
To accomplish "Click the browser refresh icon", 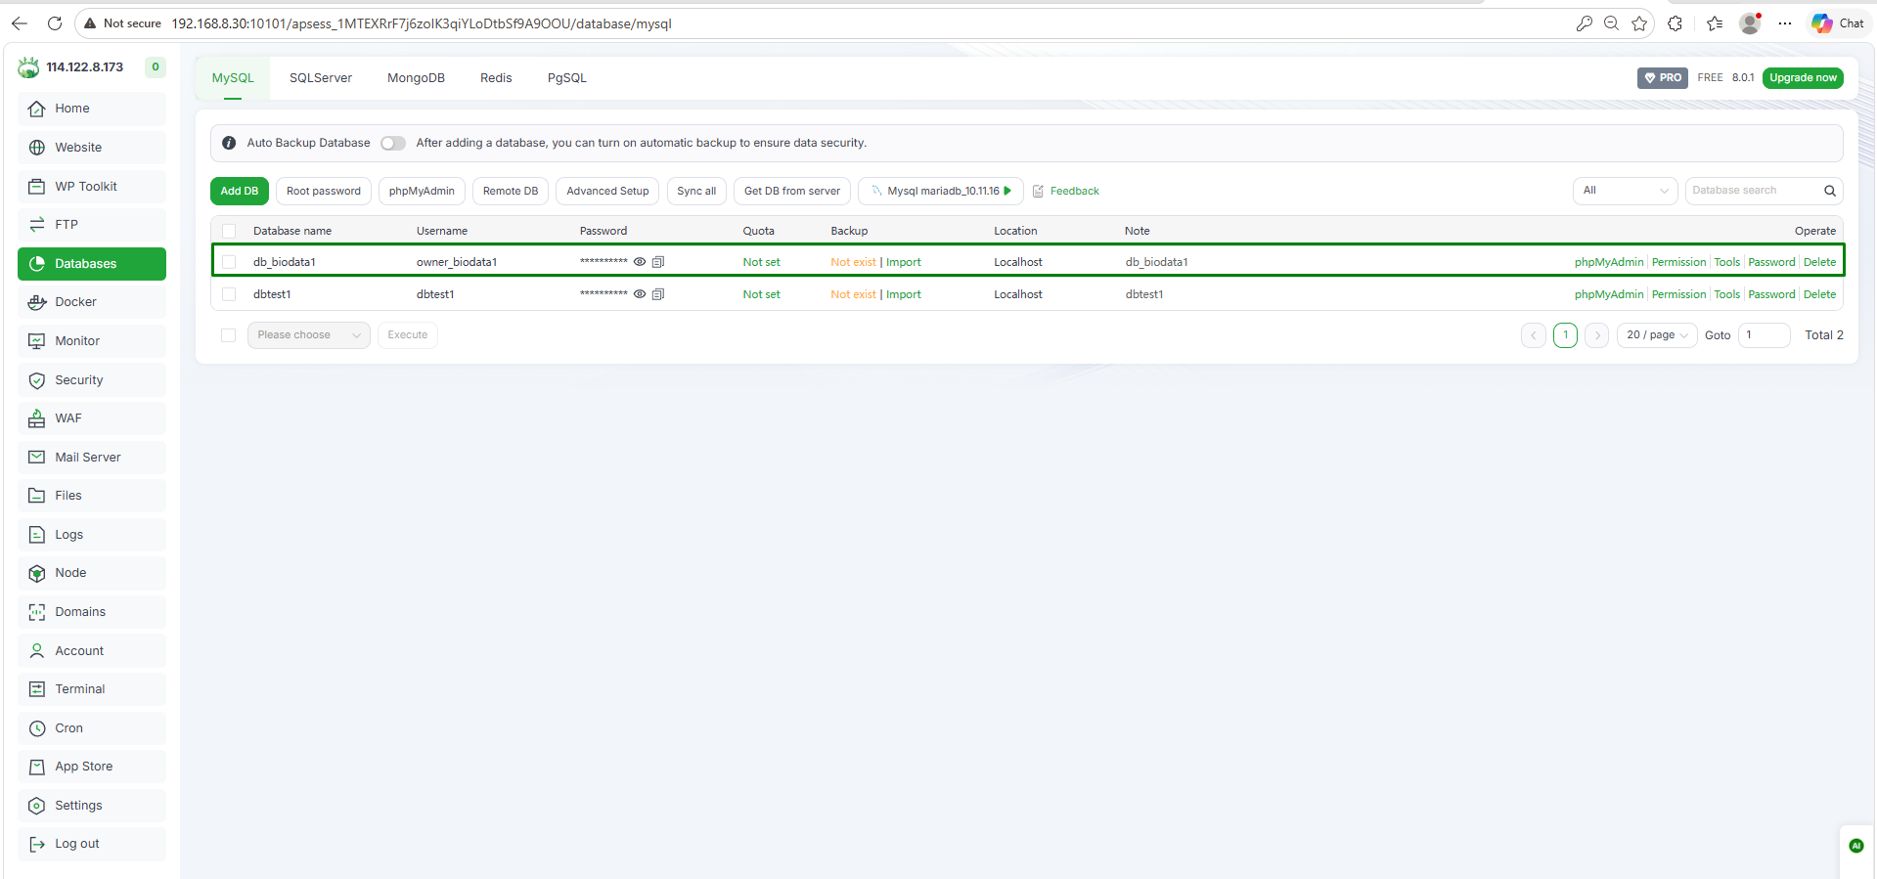I will 55,23.
